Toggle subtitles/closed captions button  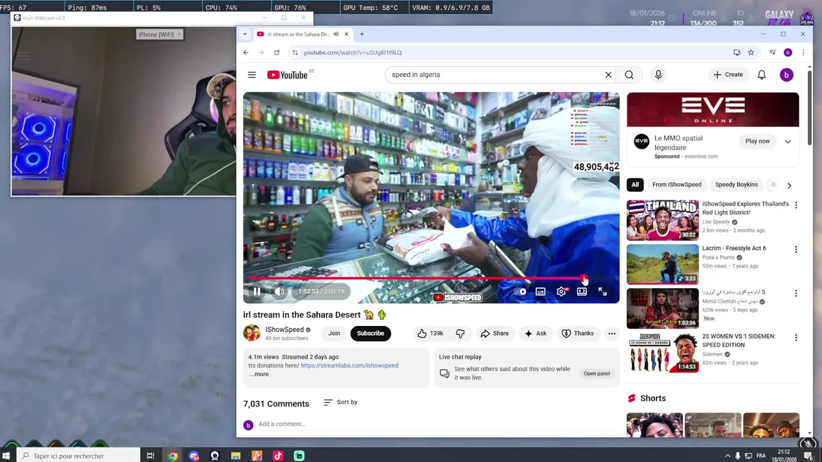[x=541, y=292]
